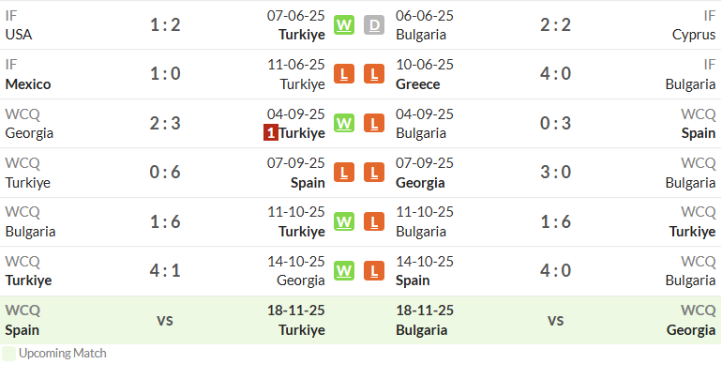
Task: Open the 1:2 score of USA vs Turkiye
Action: 165,25
